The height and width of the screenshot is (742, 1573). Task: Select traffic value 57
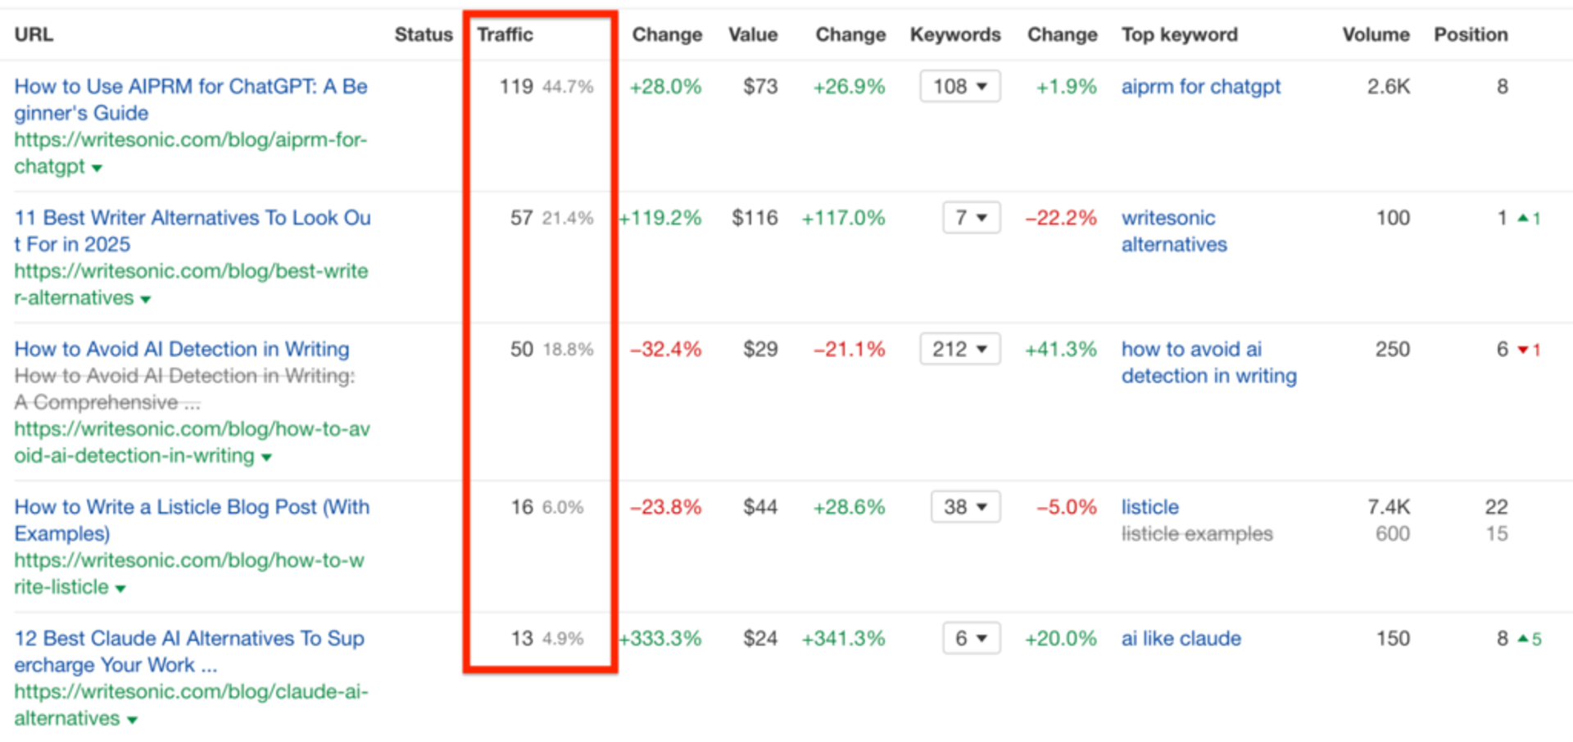pos(522,218)
